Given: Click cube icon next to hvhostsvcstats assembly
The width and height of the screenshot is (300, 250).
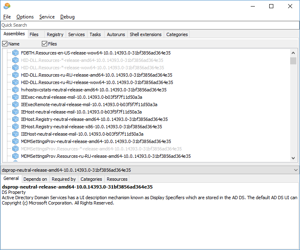Looking at the screenshot, I should (15, 90).
